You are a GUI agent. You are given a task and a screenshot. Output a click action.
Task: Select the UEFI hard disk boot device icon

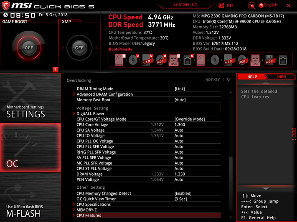tap(120, 60)
